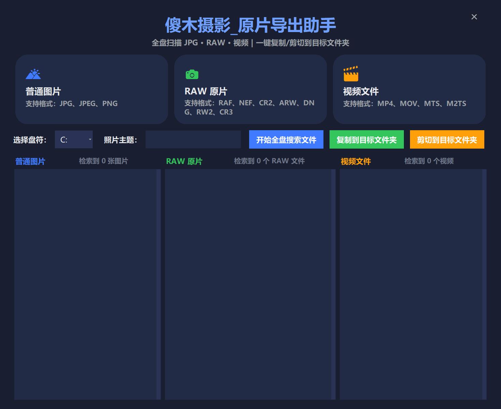Select the RAW 原片 category card

(x=250, y=90)
